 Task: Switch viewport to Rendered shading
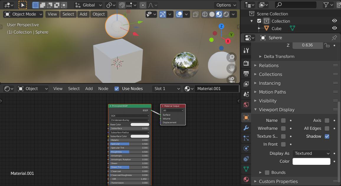[226, 14]
